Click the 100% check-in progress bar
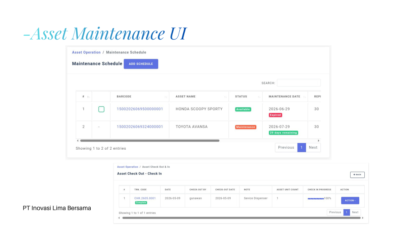 pyautogui.click(x=316, y=198)
